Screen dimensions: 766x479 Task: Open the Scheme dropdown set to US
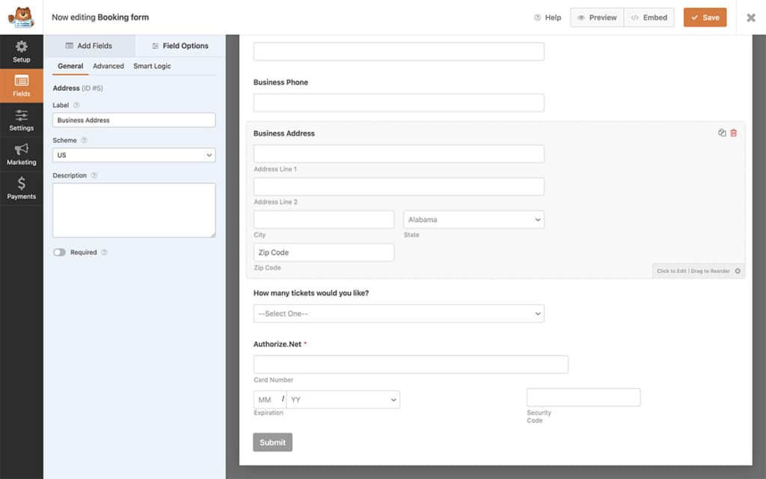133,155
